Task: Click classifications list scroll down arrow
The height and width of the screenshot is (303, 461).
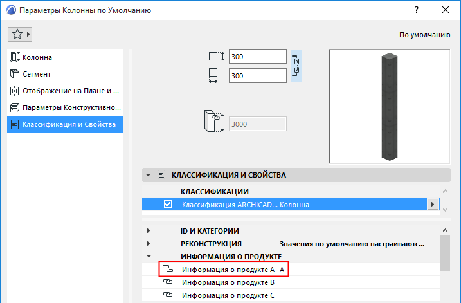Action: [445, 210]
